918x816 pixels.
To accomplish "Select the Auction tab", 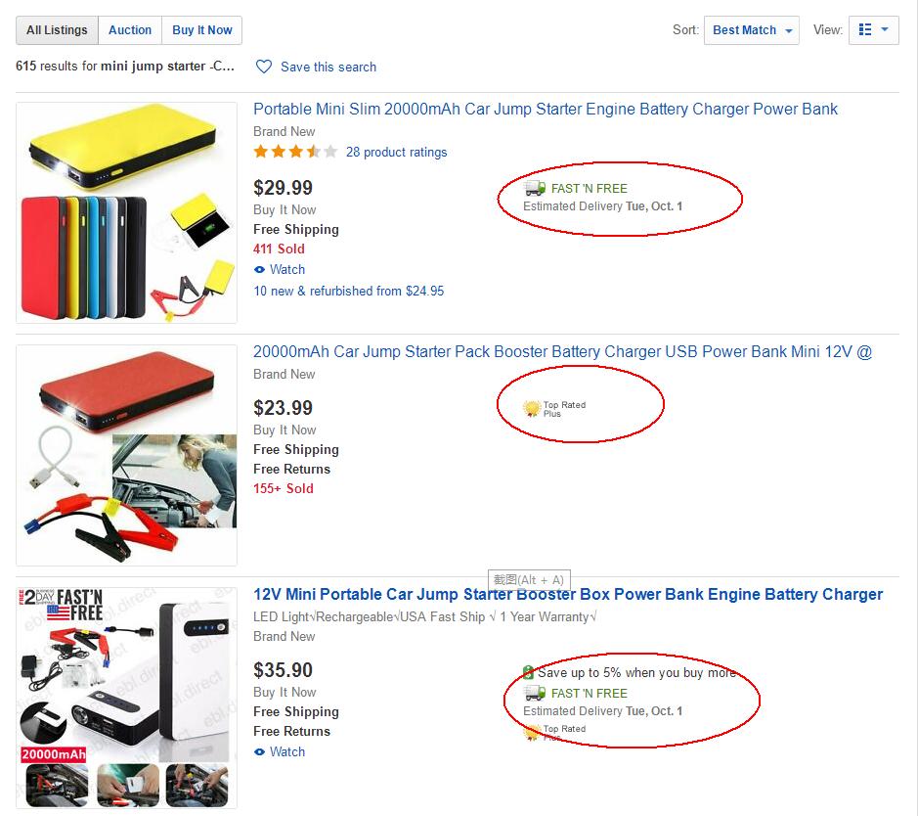I will click(130, 30).
